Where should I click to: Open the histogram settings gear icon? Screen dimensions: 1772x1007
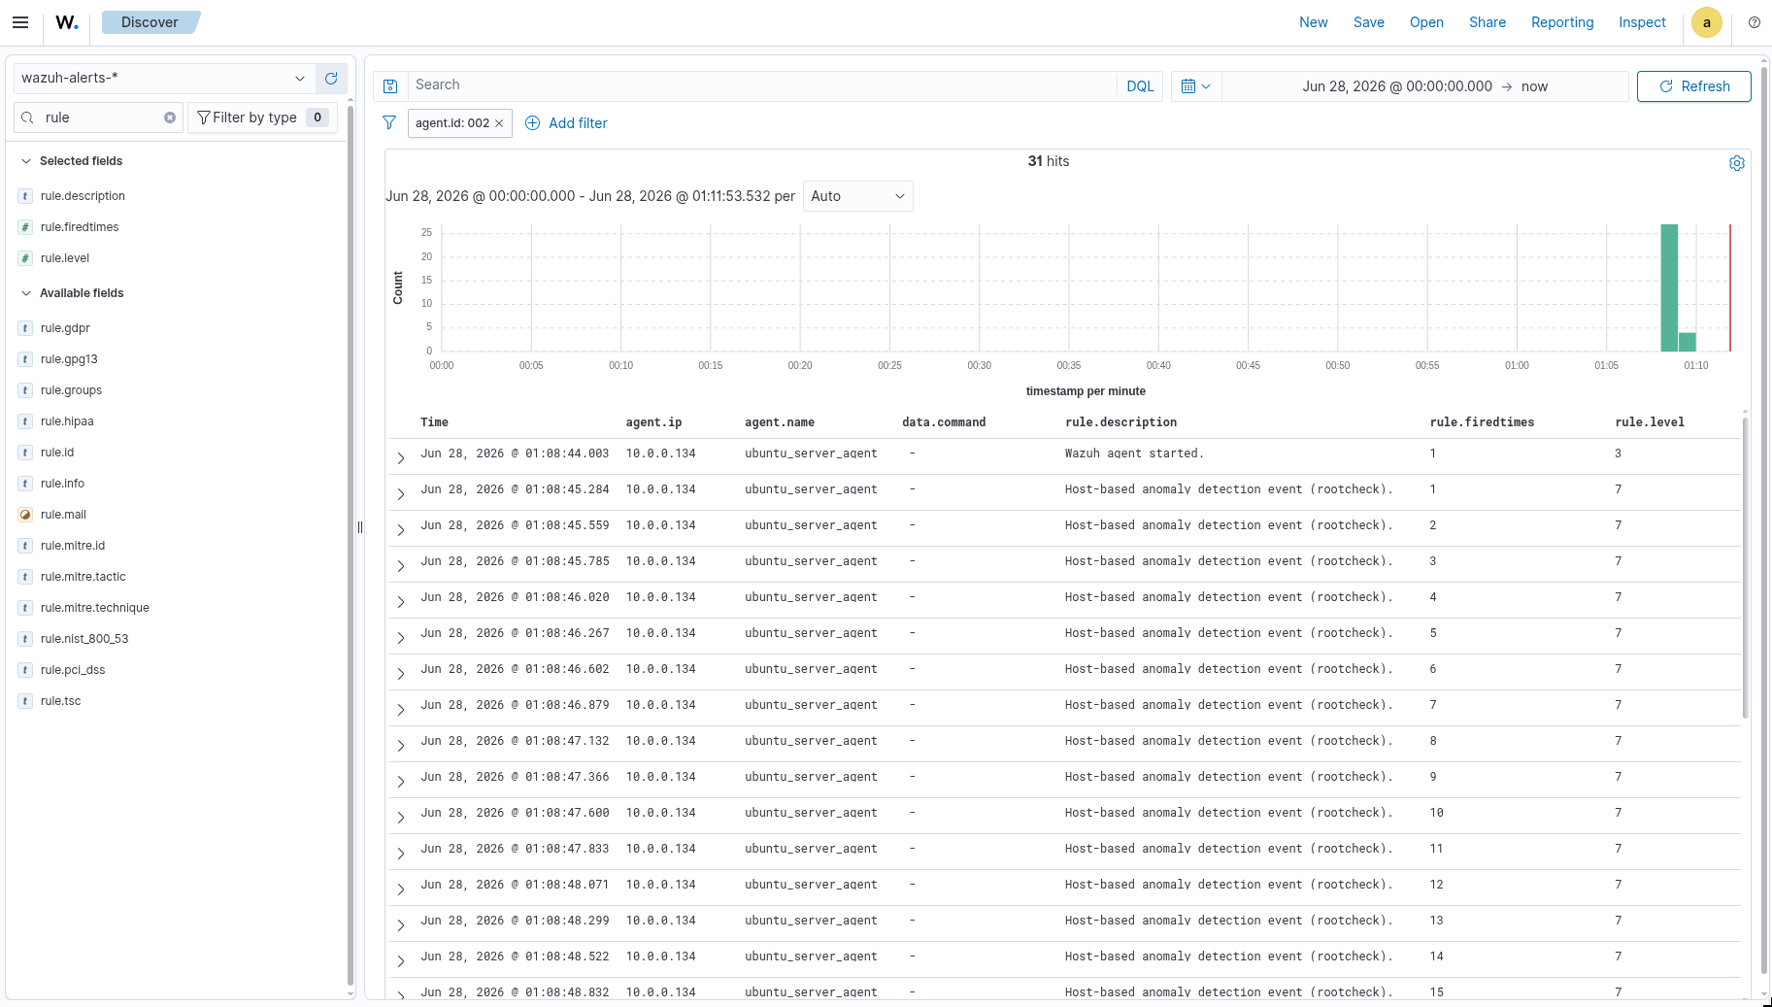coord(1736,163)
